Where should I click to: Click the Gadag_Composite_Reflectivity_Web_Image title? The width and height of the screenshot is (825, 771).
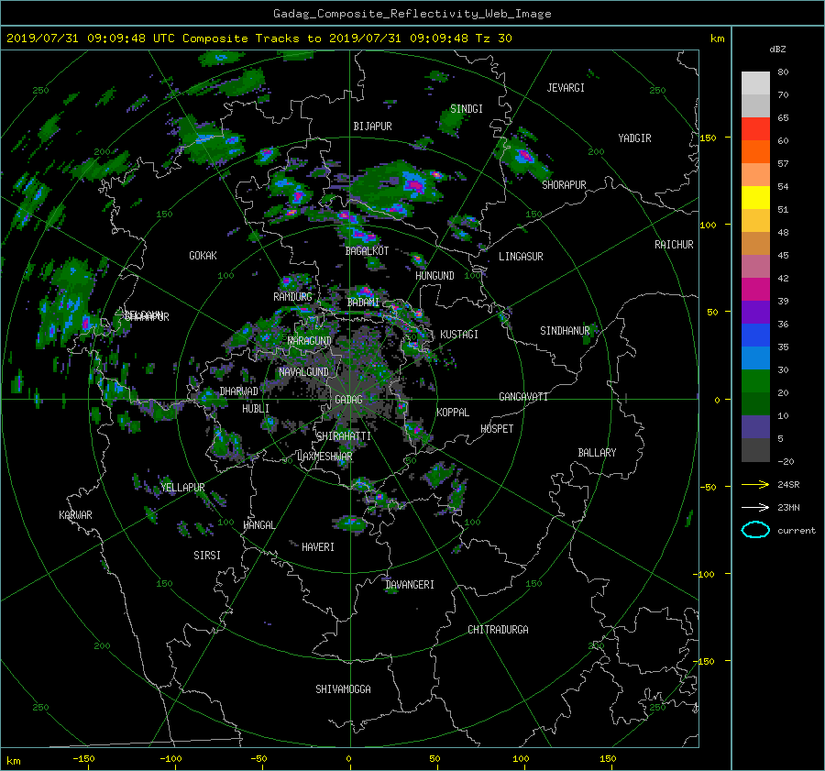tap(412, 14)
